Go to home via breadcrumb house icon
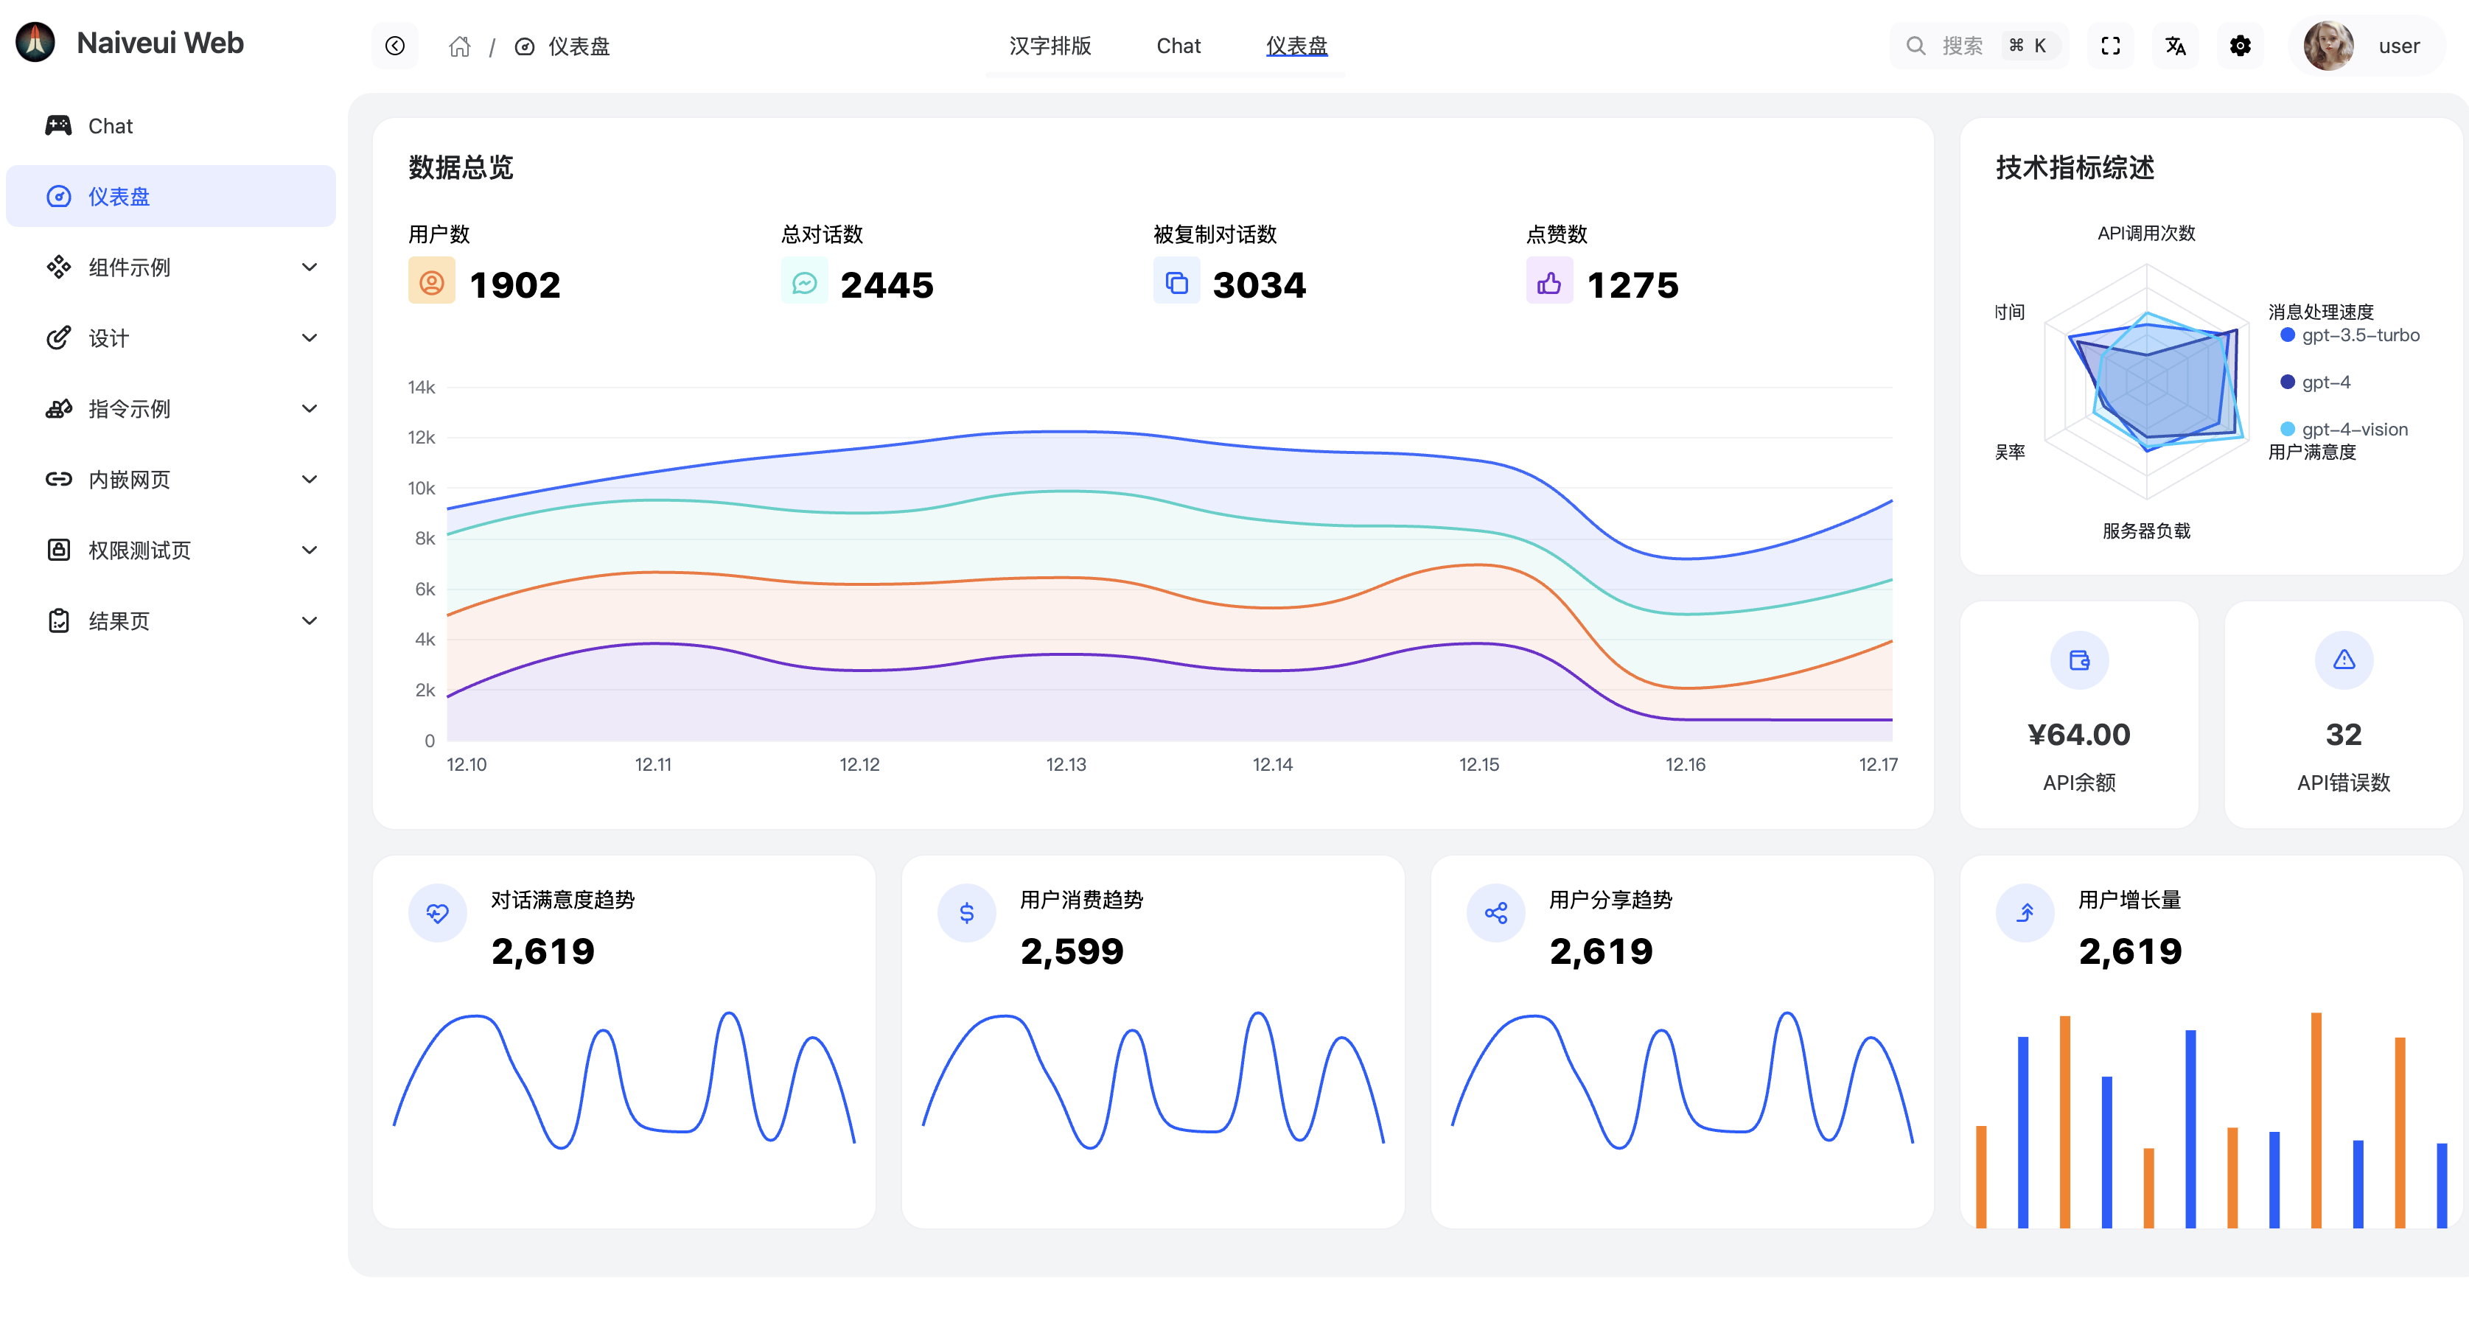Image resolution: width=2469 pixels, height=1322 pixels. (x=460, y=46)
